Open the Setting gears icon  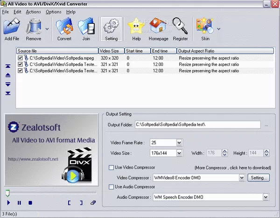[x=111, y=27]
